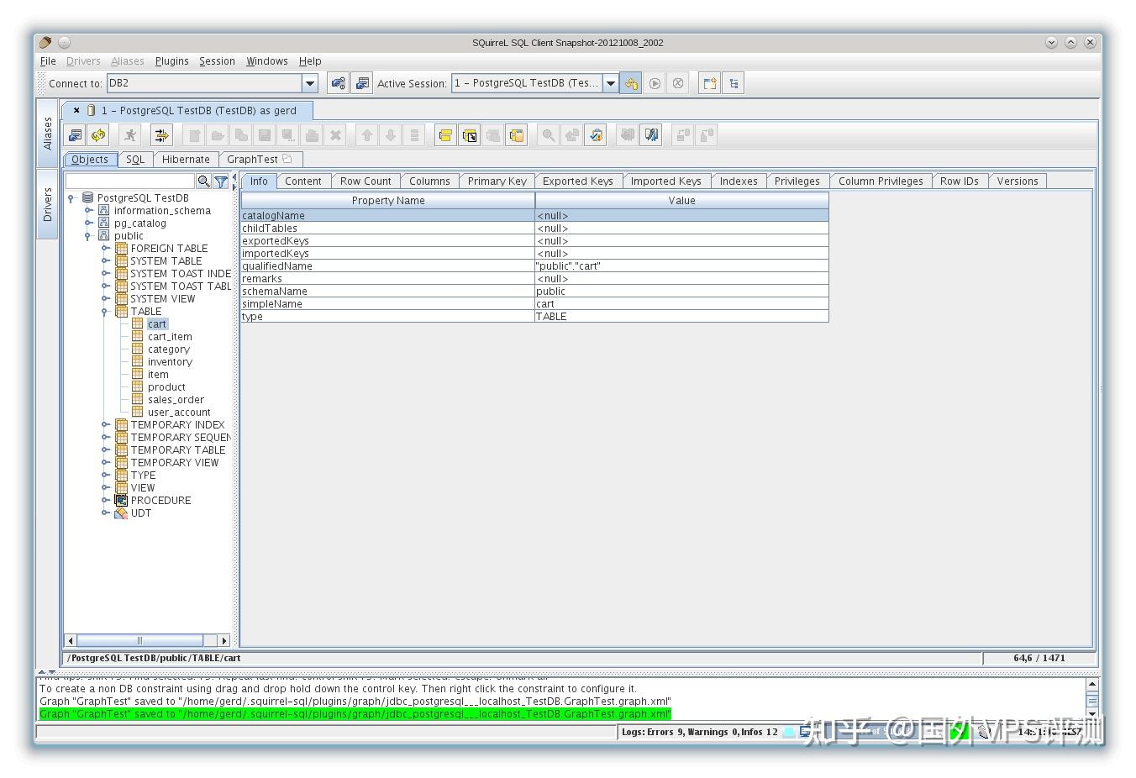Click the new tab icon beside Active Session
The height and width of the screenshot is (778, 1136).
(708, 82)
